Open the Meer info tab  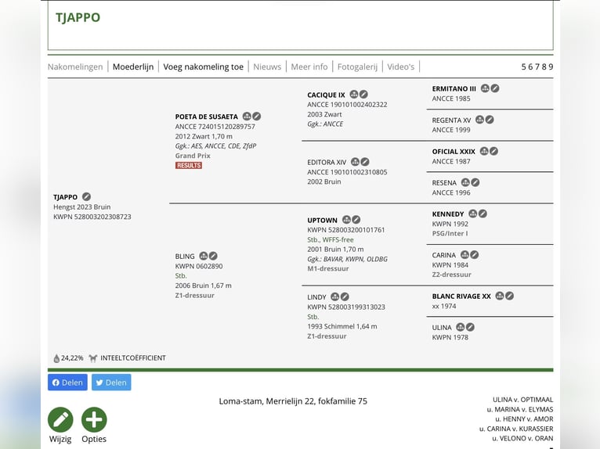click(309, 66)
